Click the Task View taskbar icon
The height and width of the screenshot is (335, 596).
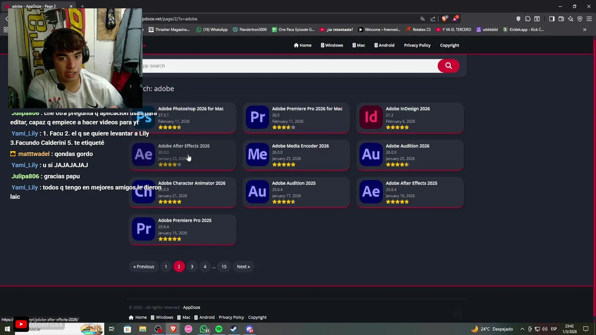[x=112, y=329]
